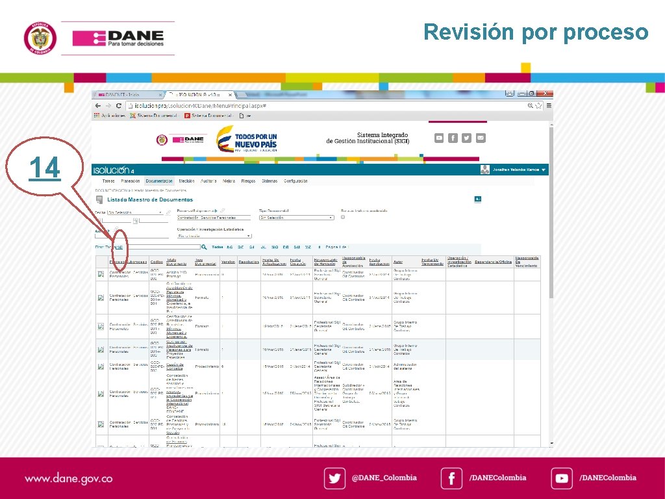Image resolution: width=665 pixels, height=499 pixels.
Task: Click the Facebook icon in the SIGI header
Action: (x=453, y=138)
